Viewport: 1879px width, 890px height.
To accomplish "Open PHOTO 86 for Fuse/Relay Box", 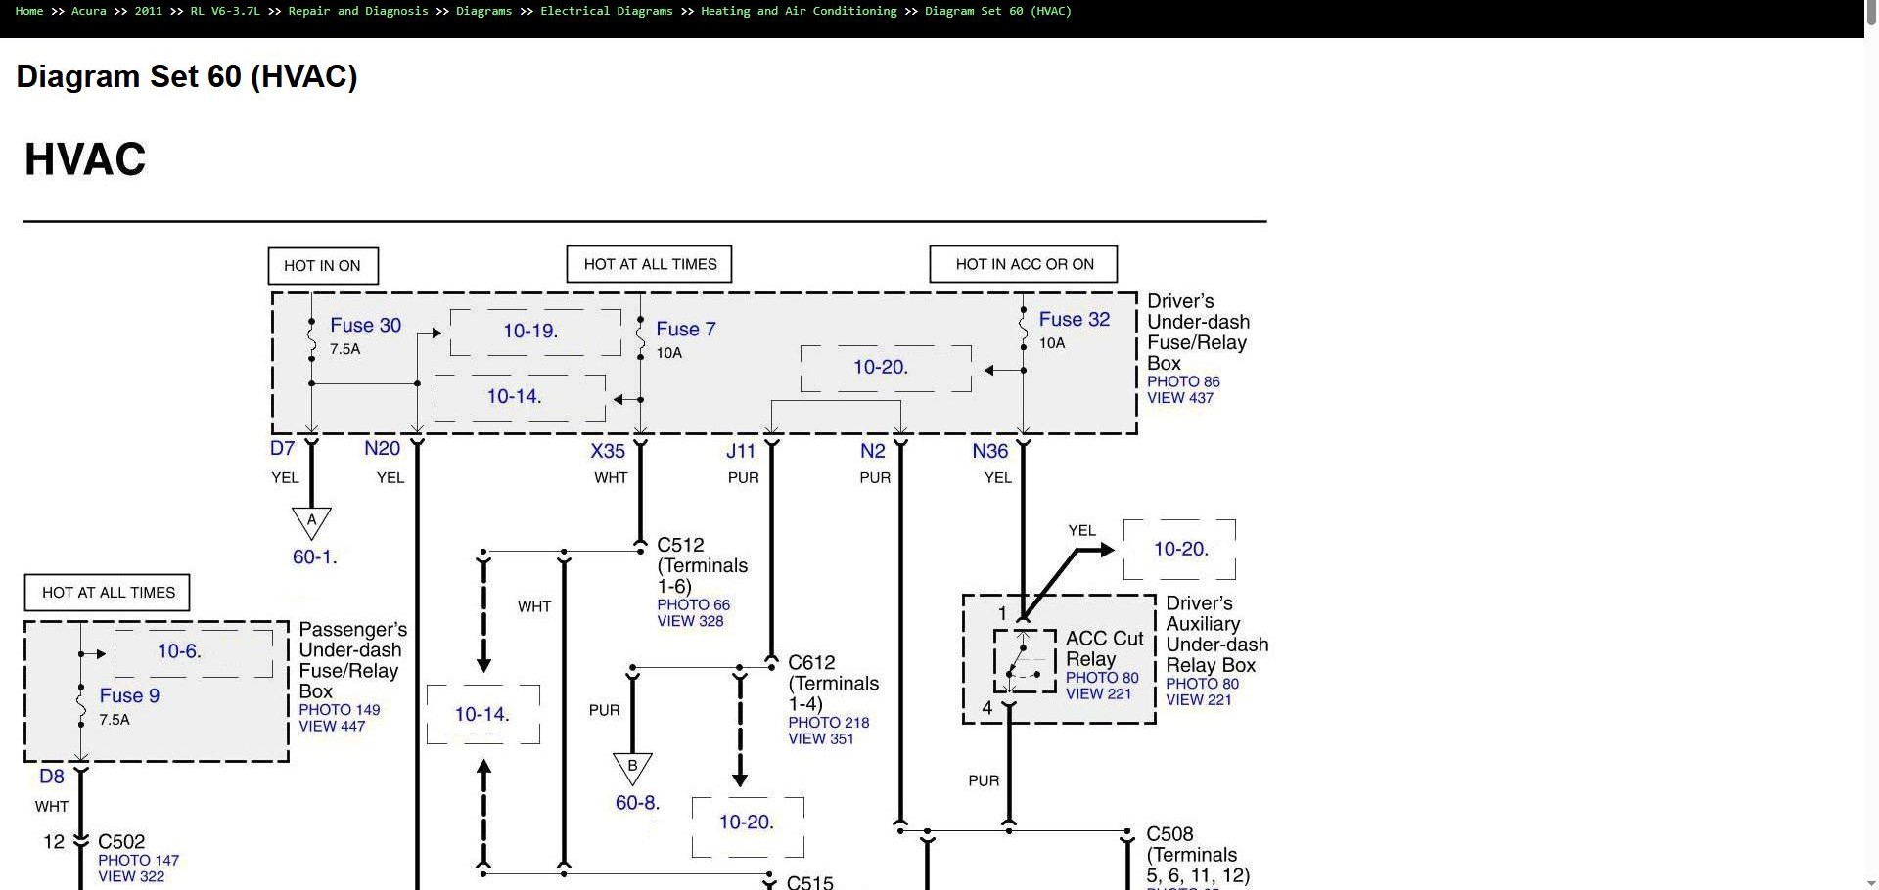I will click(x=1183, y=381).
